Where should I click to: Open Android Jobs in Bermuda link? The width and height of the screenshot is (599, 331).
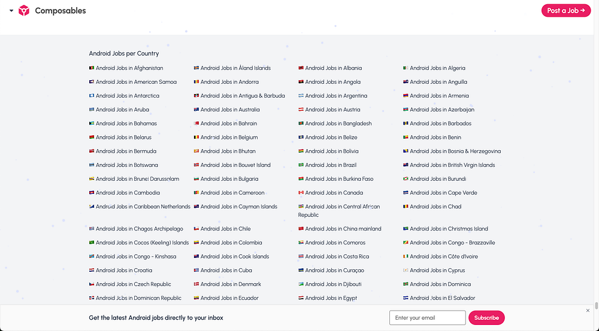[x=123, y=151]
